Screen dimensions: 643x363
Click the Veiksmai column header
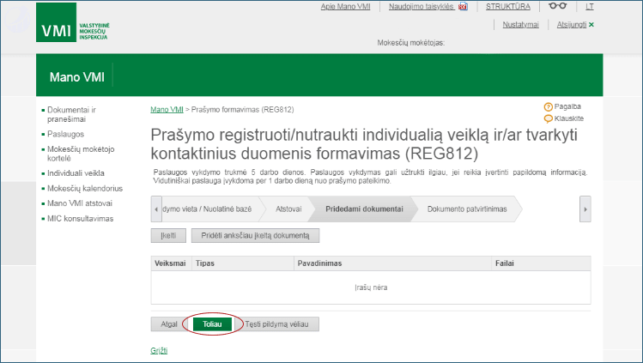coord(170,263)
